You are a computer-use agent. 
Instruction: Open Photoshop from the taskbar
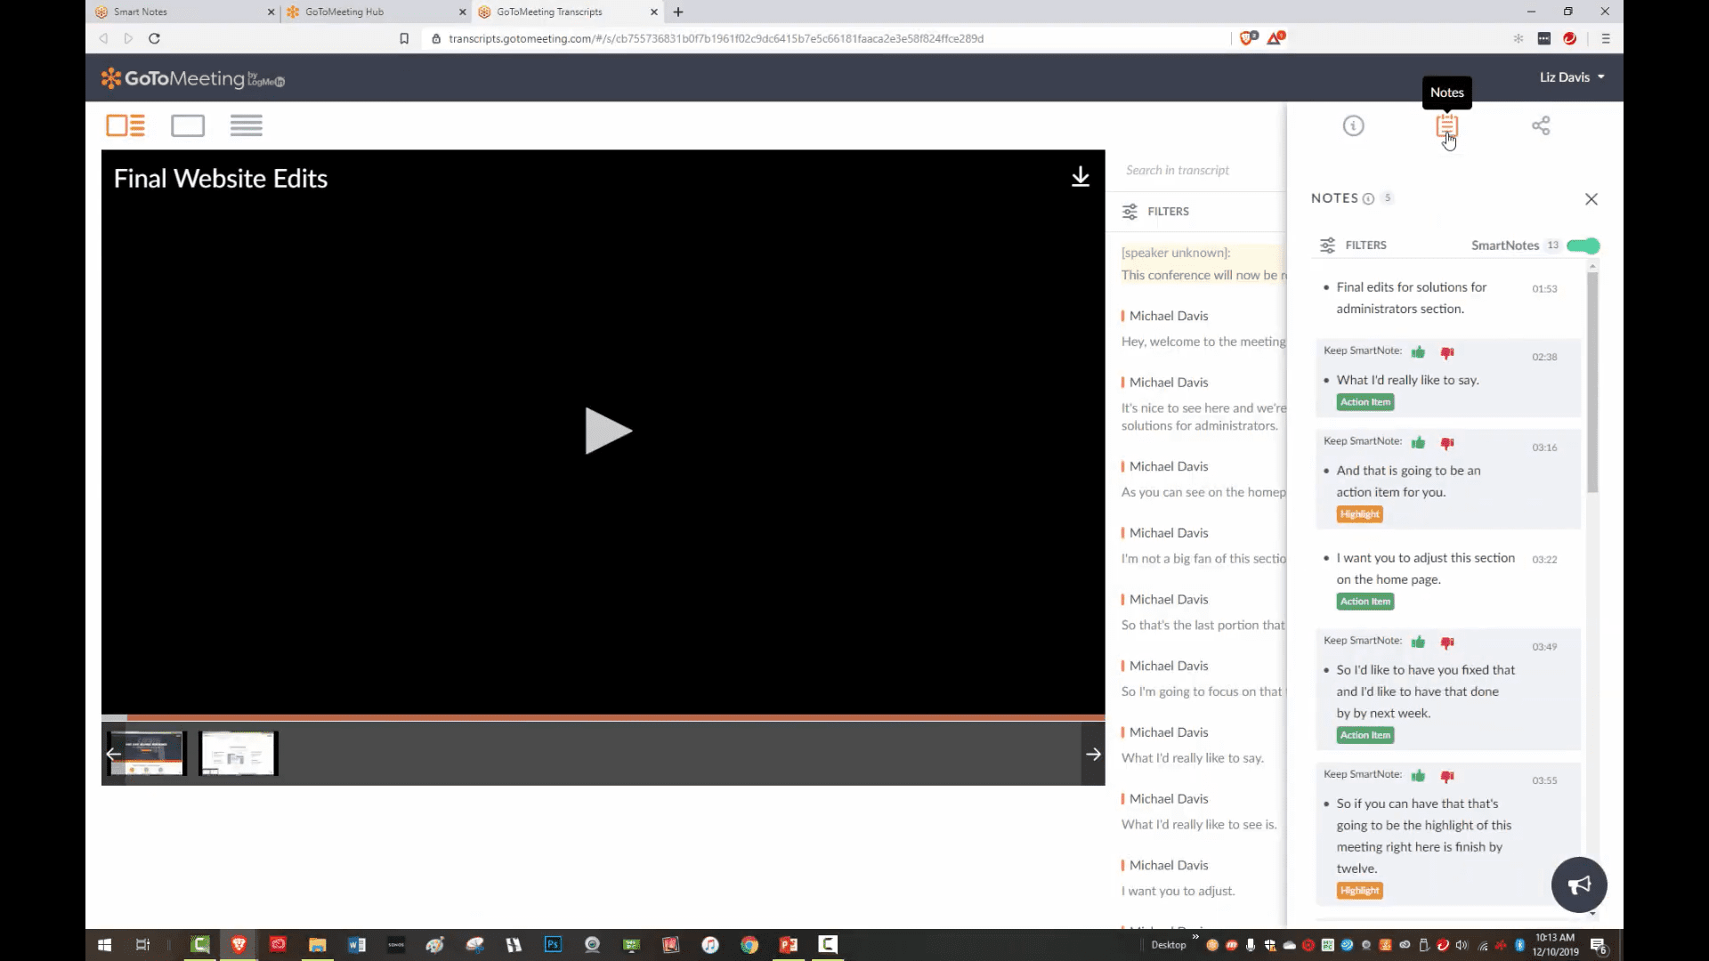tap(553, 945)
